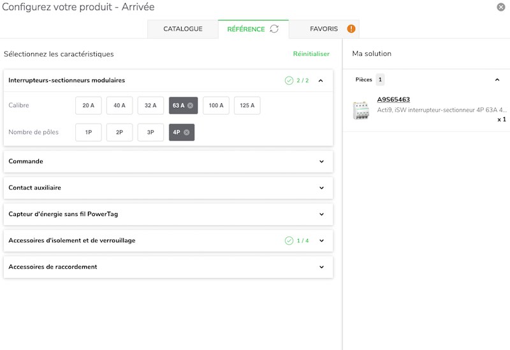Expand the Contact auxiliaire section
This screenshot has width=510, height=350.
click(168, 187)
